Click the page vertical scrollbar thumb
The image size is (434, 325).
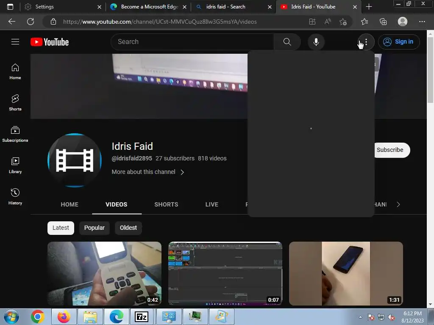click(430, 70)
